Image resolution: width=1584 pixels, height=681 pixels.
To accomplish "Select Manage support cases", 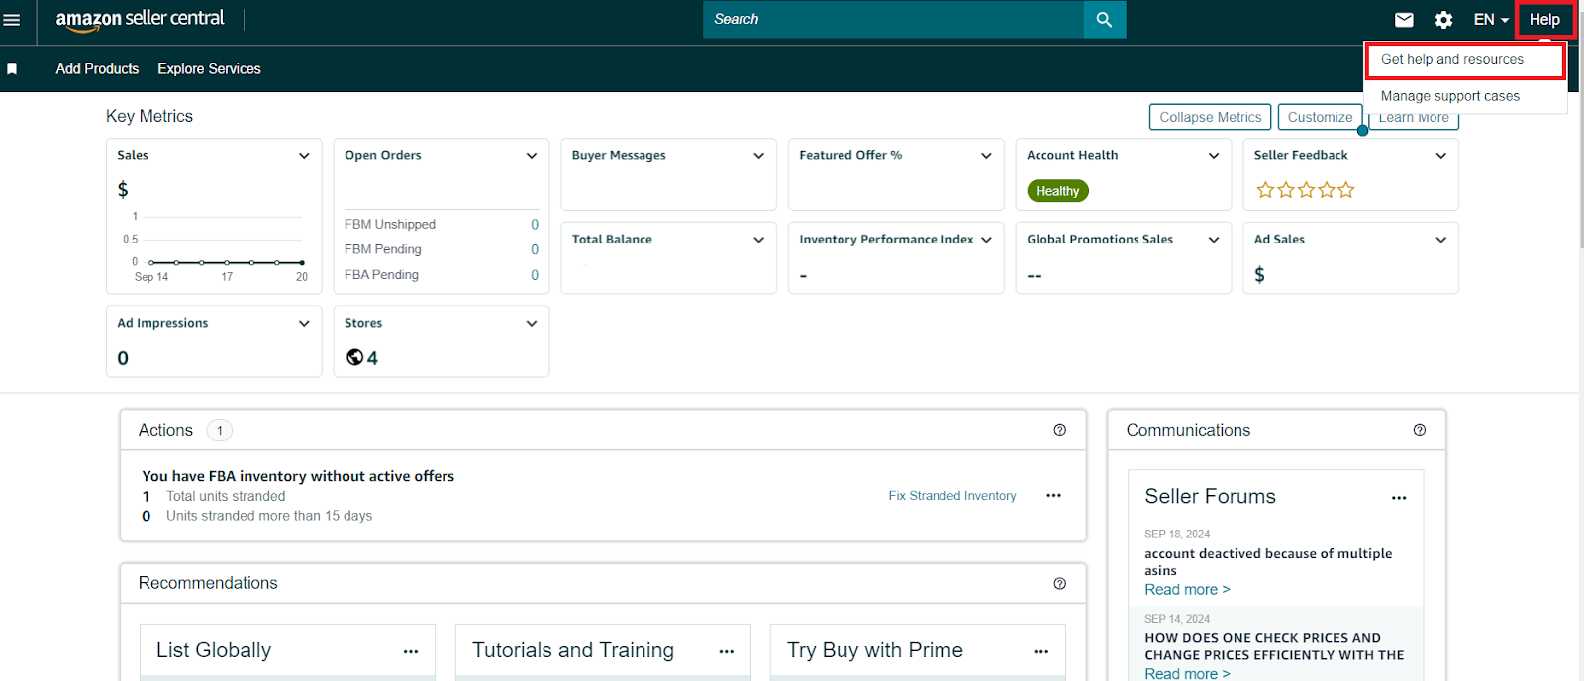I will pyautogui.click(x=1450, y=96).
